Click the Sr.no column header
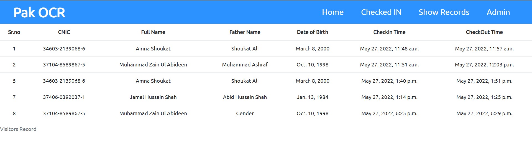 click(x=14, y=32)
